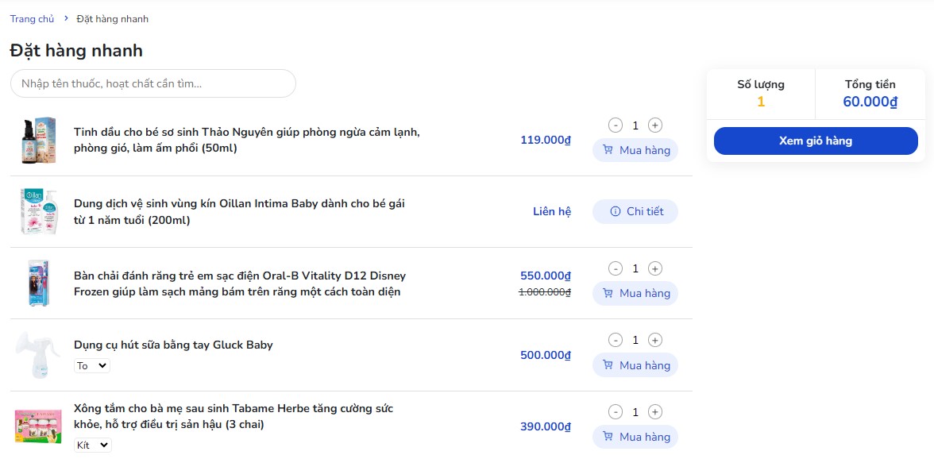Open the Oillan Intima Baby product thumbnail

click(x=38, y=211)
